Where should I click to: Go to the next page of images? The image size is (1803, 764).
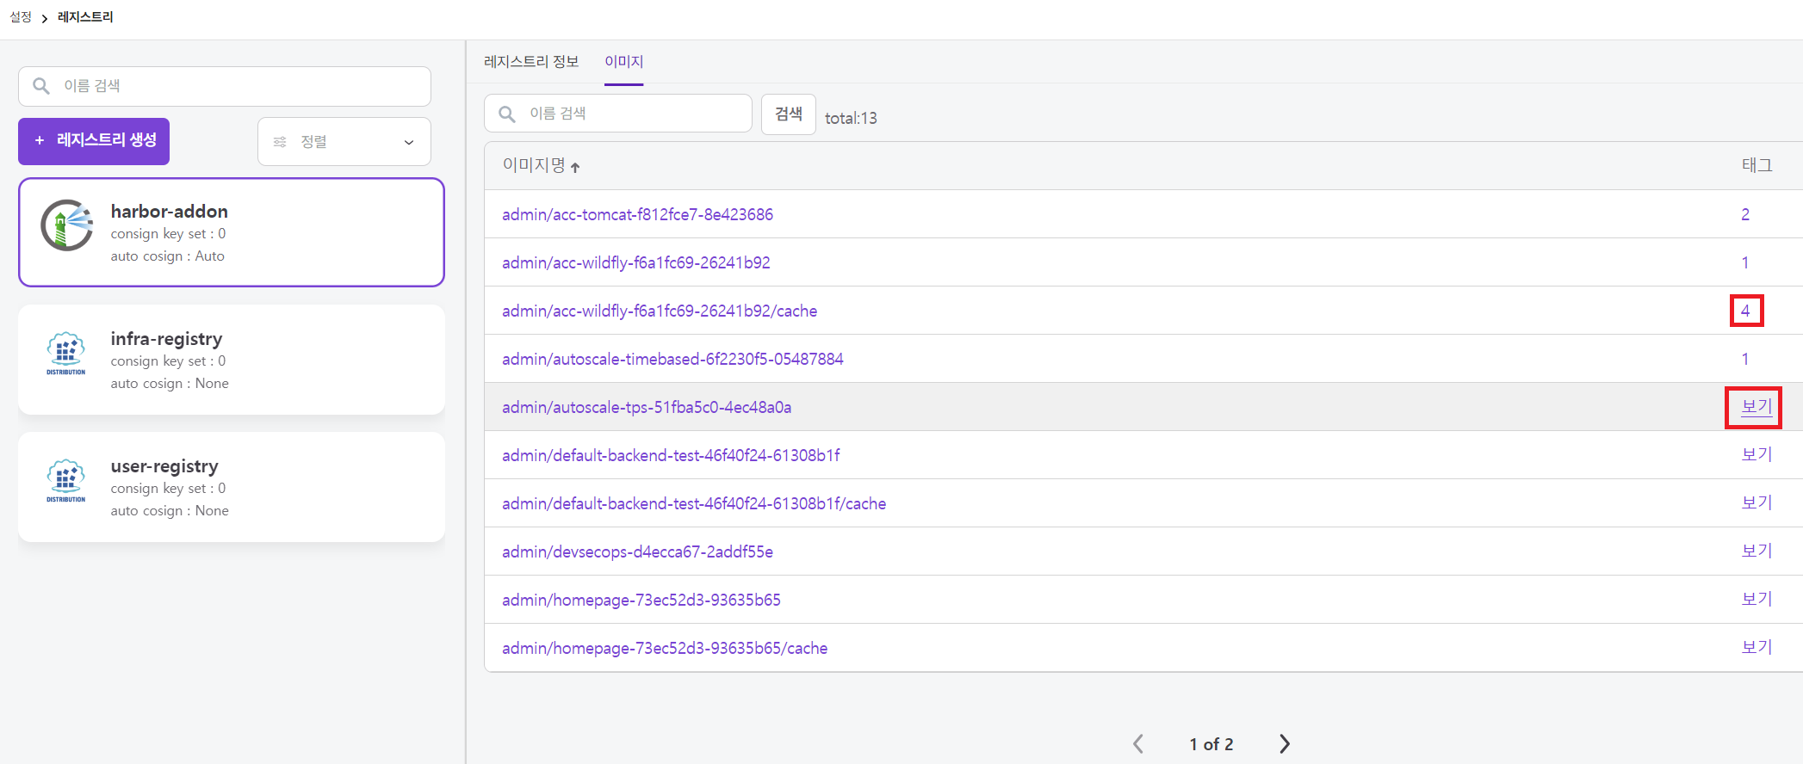click(x=1285, y=744)
